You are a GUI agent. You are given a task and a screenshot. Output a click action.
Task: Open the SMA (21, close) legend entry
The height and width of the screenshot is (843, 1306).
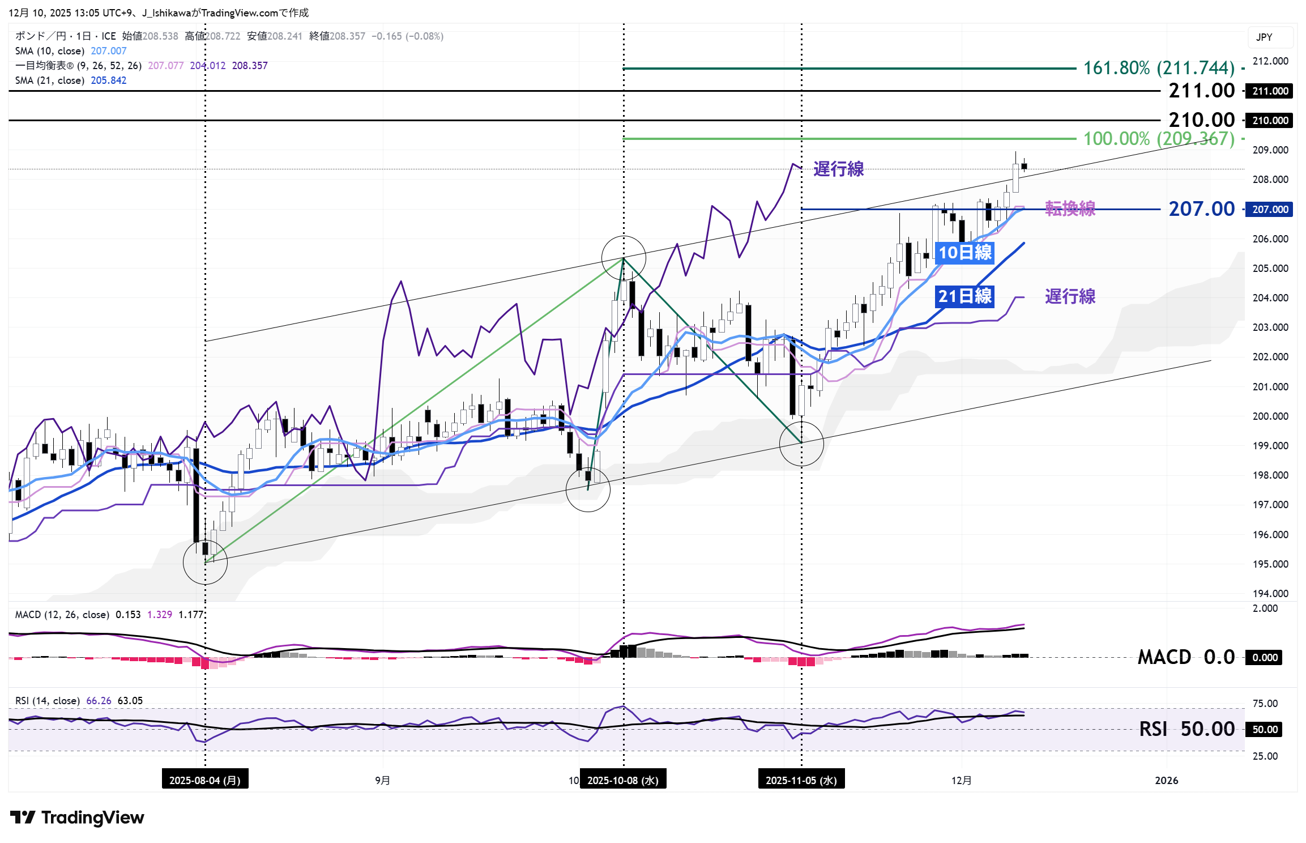click(50, 80)
